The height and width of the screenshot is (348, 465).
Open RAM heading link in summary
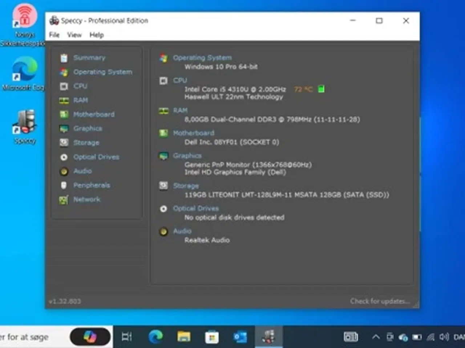click(180, 110)
